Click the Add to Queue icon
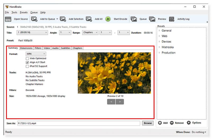212x139 pixels. click(x=34, y=19)
